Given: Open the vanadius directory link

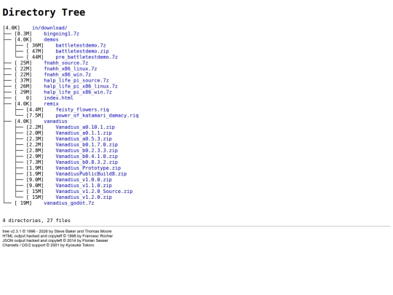Looking at the screenshot, I should click(x=55, y=121).
